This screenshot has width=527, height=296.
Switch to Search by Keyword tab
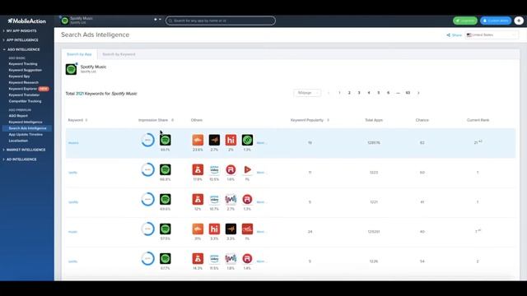pyautogui.click(x=119, y=54)
